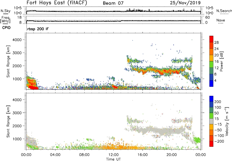Image resolution: width=232 pixels, height=161 pixels.
Task: Click the '16' Power color bar label
Action: [216, 62]
